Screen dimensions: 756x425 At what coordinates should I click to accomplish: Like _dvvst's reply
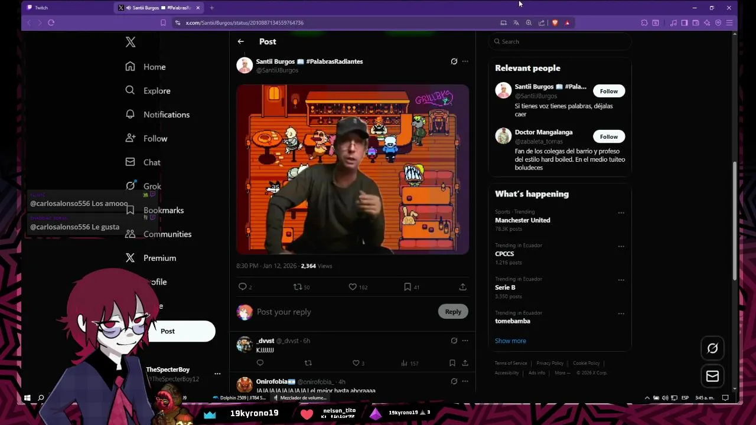tap(356, 363)
